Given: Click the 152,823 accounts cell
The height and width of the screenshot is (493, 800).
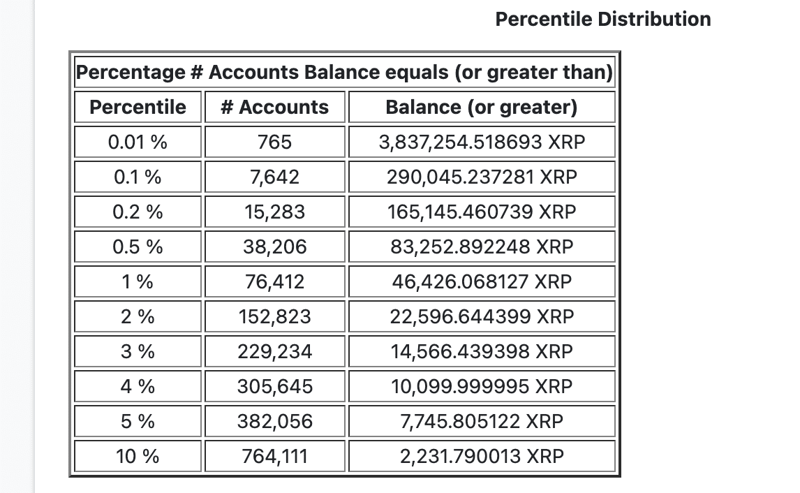Looking at the screenshot, I should (274, 317).
